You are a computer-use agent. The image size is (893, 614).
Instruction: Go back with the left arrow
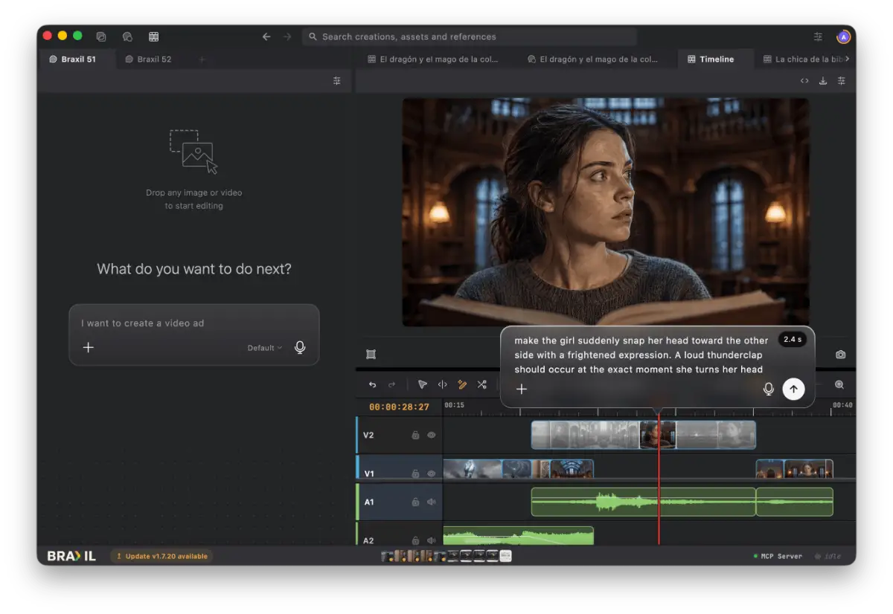pyautogui.click(x=266, y=36)
